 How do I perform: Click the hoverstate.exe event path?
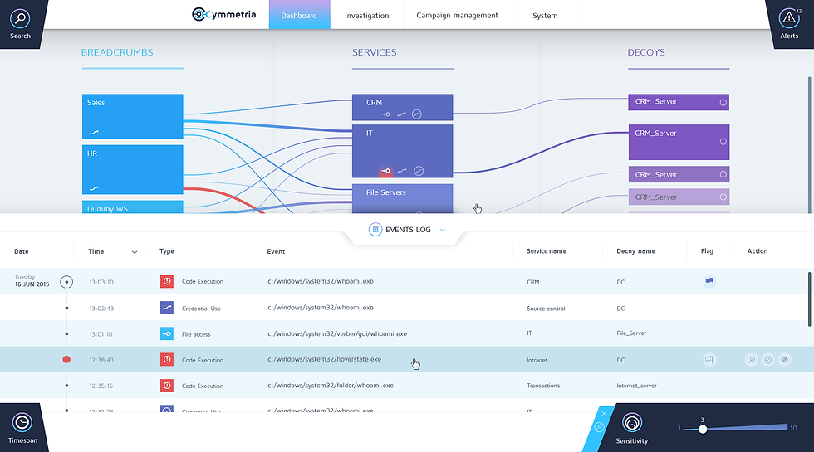[325, 358]
